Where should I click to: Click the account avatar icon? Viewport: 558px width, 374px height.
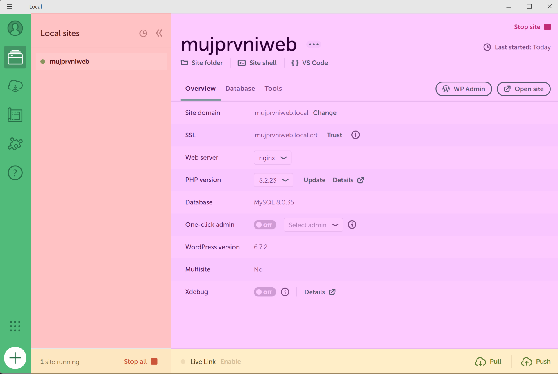[x=15, y=28]
